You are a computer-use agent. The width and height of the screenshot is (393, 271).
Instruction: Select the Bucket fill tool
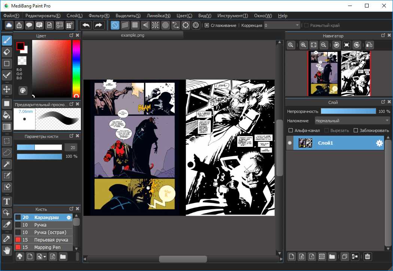[x=7, y=115]
